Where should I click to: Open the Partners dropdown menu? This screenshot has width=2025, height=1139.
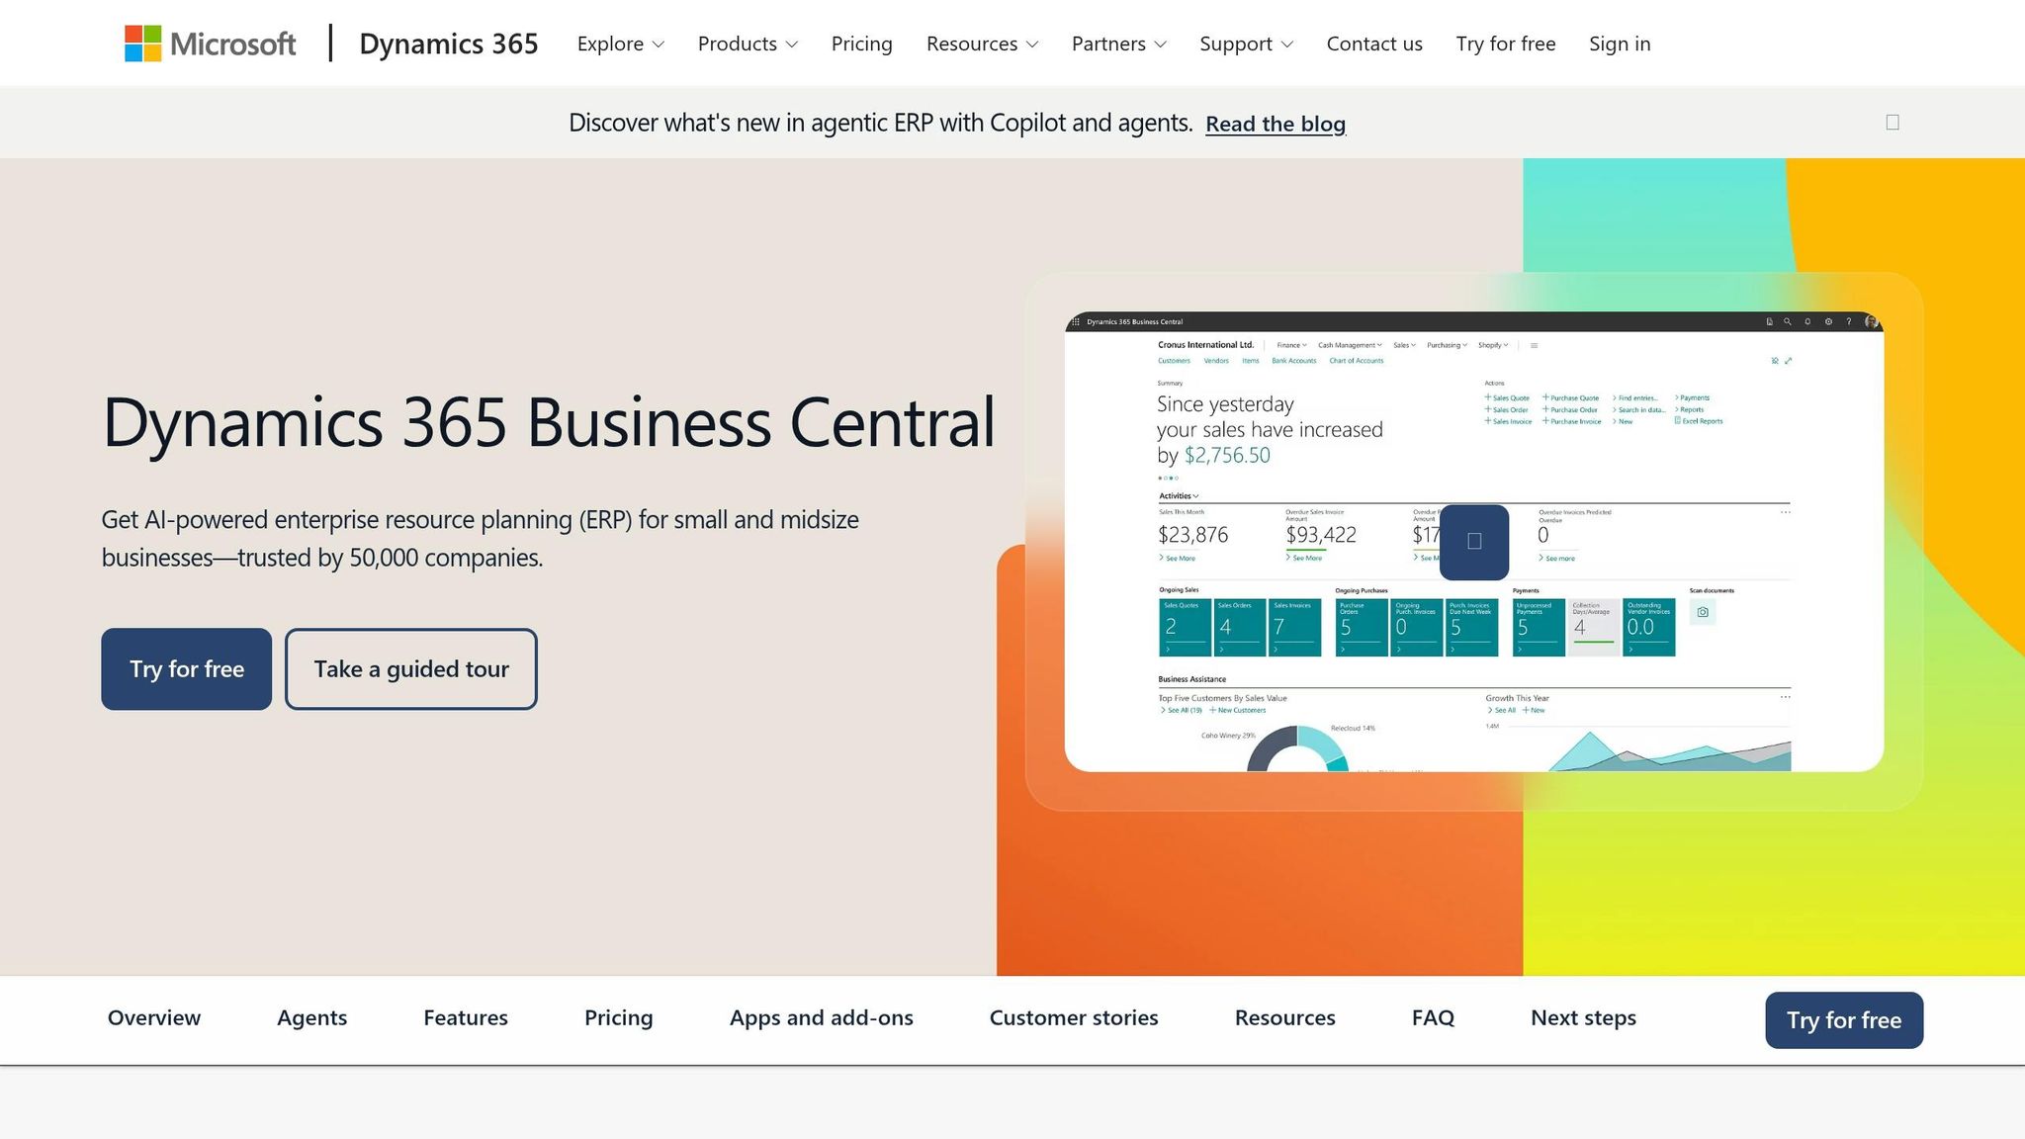(x=1118, y=44)
